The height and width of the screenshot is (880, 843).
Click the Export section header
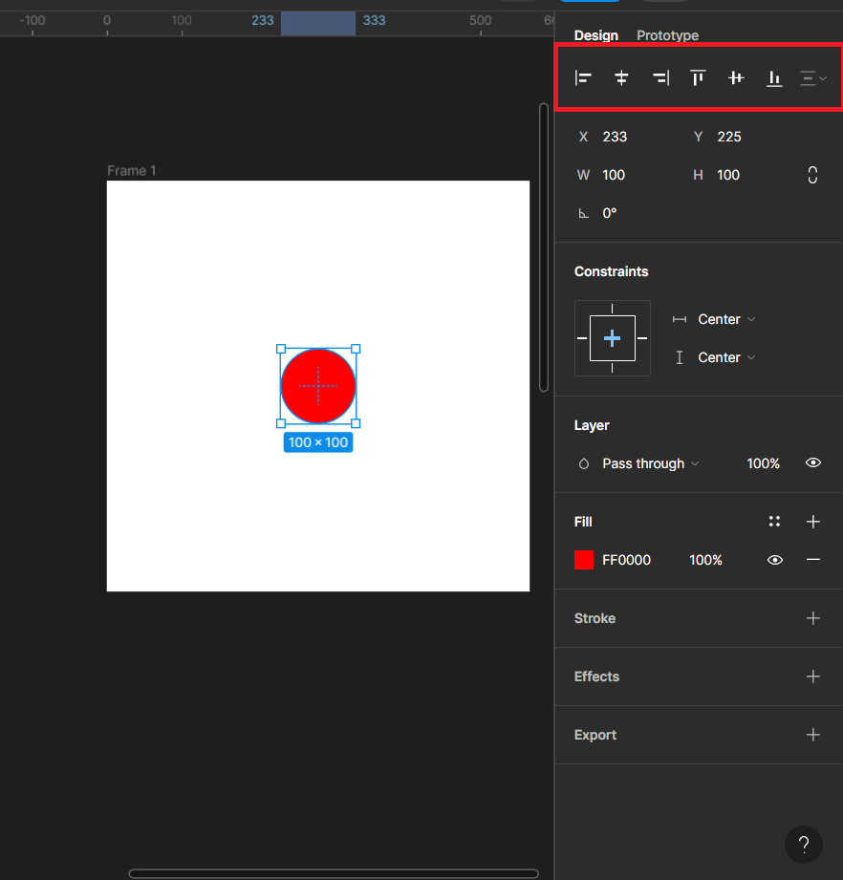tap(594, 735)
